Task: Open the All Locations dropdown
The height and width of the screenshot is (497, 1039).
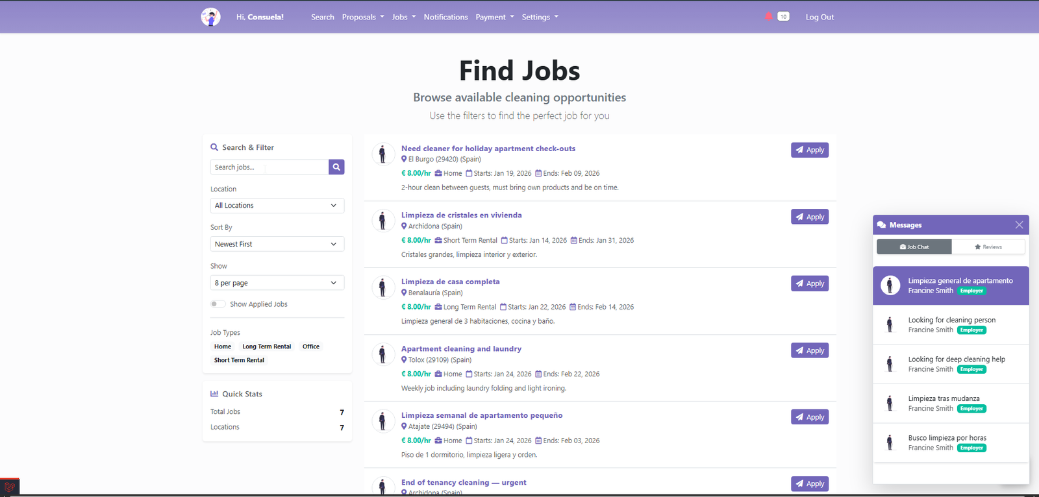Action: pos(277,206)
